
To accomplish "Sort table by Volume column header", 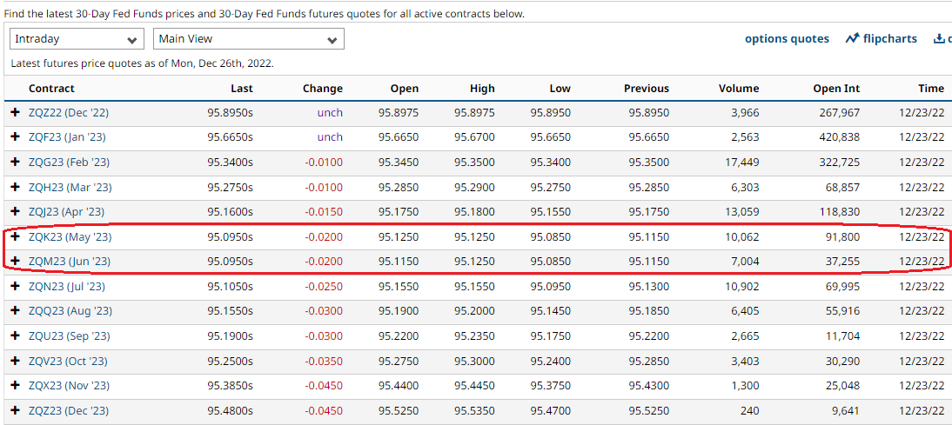I will (x=739, y=88).
